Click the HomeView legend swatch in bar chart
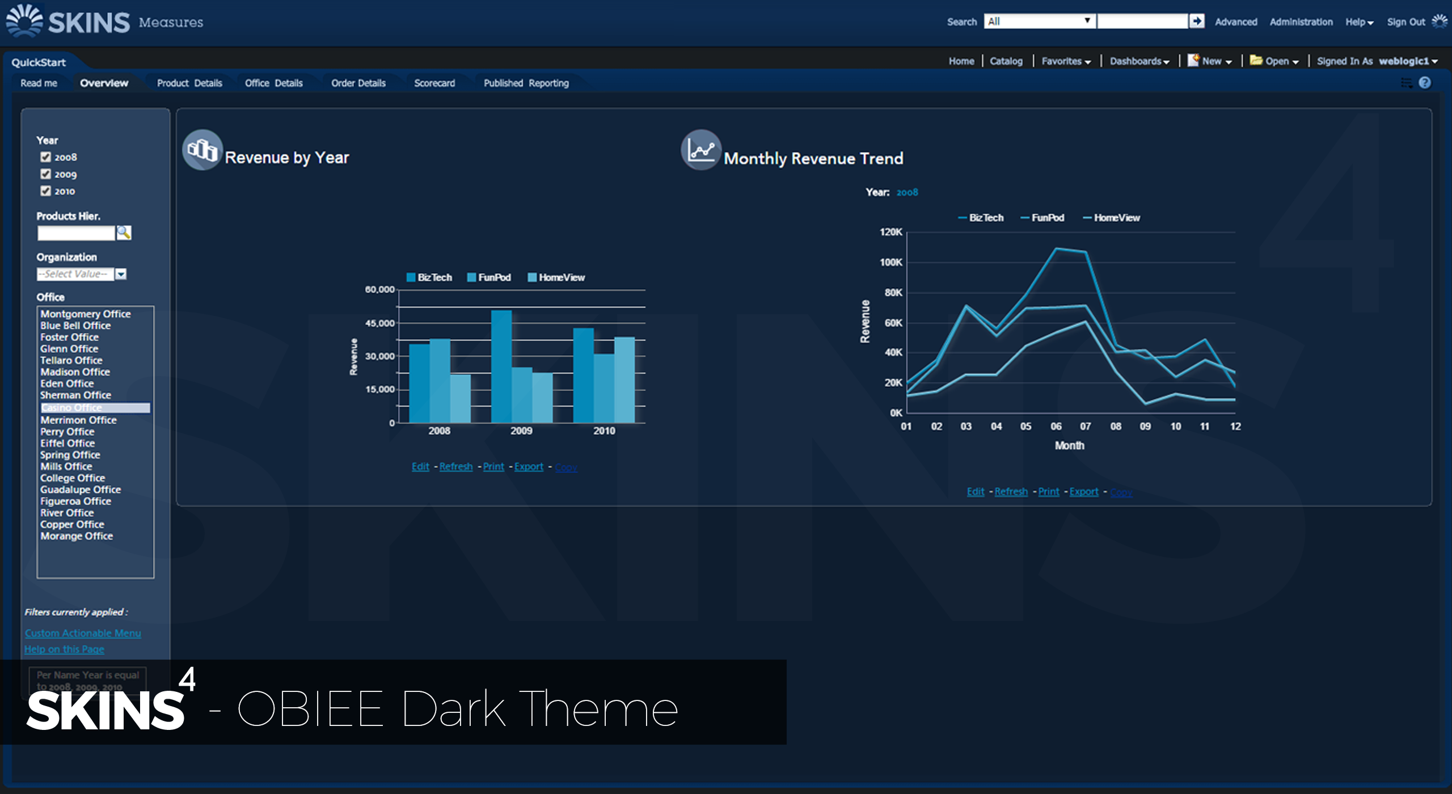1452x794 pixels. (x=532, y=277)
